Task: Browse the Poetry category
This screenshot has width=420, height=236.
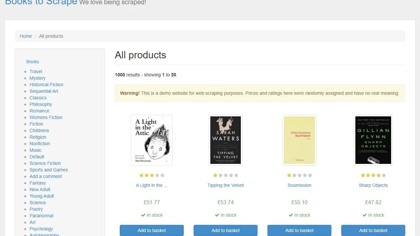Action: tap(36, 209)
